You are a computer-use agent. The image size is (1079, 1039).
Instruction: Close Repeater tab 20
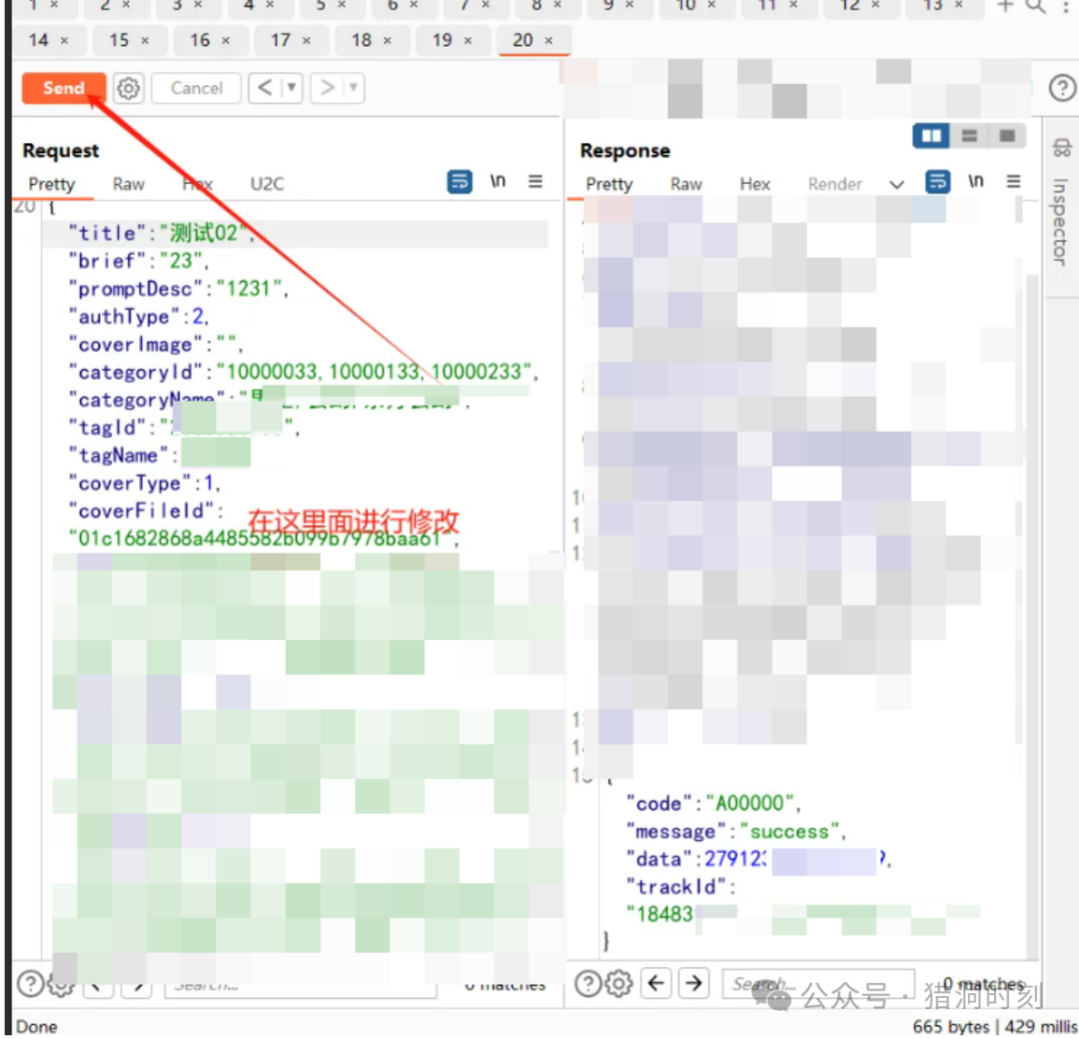coord(548,41)
